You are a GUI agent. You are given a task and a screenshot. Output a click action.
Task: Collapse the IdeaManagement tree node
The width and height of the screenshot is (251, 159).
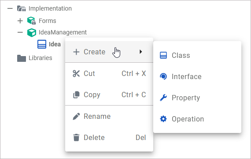point(20,32)
